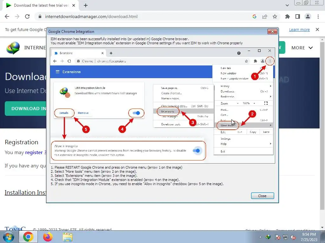View site info via lock icon
Screen dimensions: 325x243
pyautogui.click(x=40, y=16)
